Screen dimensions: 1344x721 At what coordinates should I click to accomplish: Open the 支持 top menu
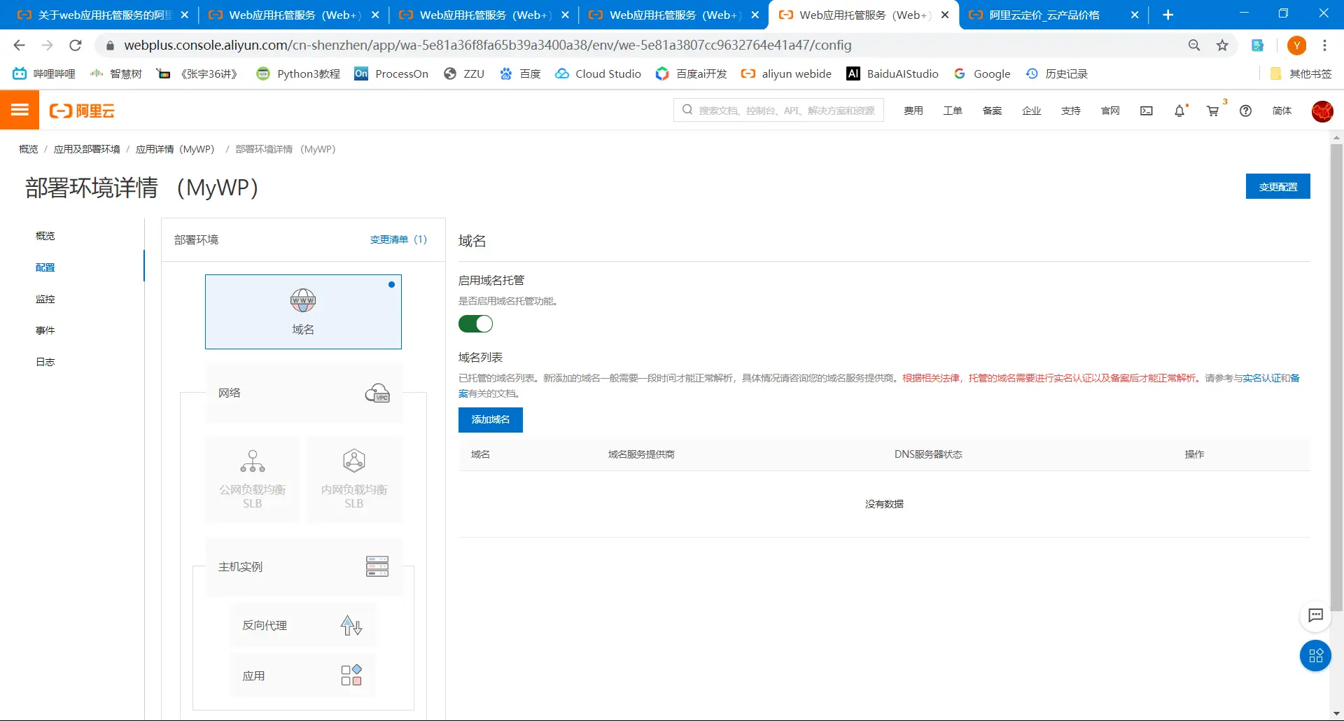tap(1071, 111)
